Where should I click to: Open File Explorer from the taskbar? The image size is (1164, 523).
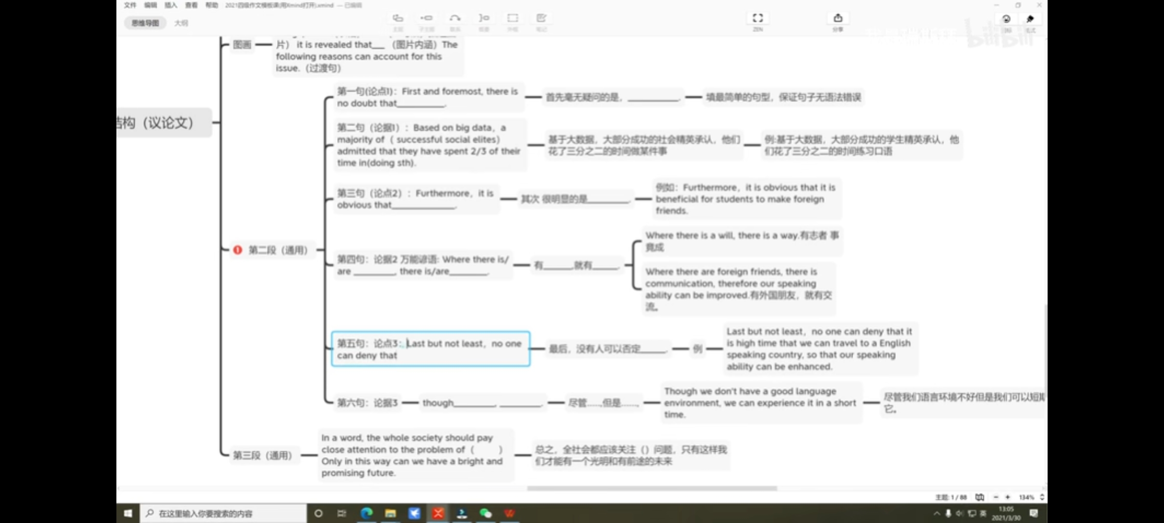point(390,513)
